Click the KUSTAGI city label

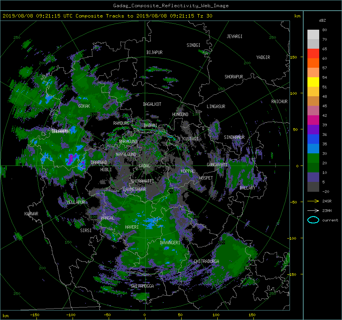(190, 139)
